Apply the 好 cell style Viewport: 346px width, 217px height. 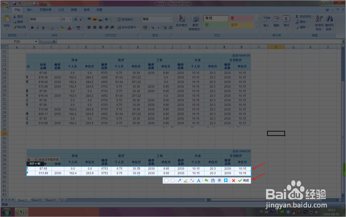tap(216, 25)
